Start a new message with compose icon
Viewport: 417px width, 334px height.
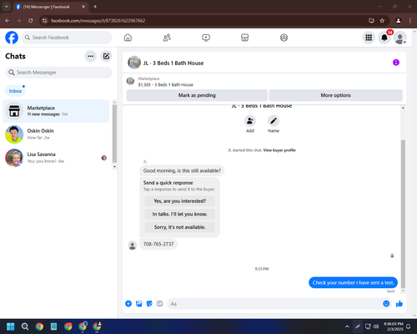[106, 56]
